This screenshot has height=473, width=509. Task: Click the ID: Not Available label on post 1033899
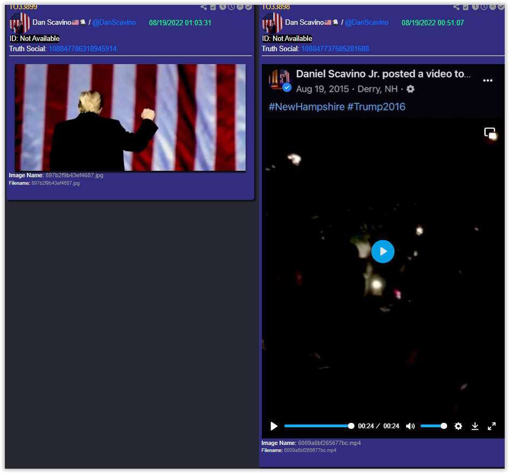click(34, 39)
